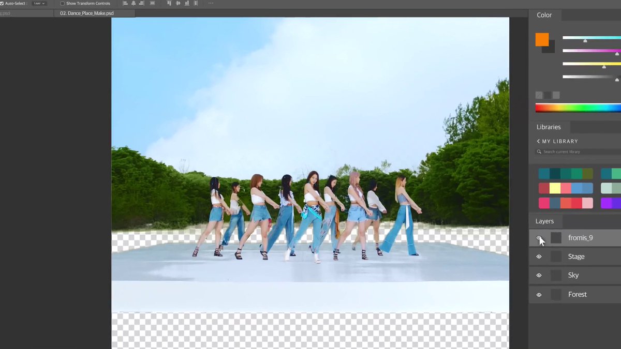Select the first small gray swatch under sliders
The width and height of the screenshot is (621, 349).
pyautogui.click(x=539, y=95)
